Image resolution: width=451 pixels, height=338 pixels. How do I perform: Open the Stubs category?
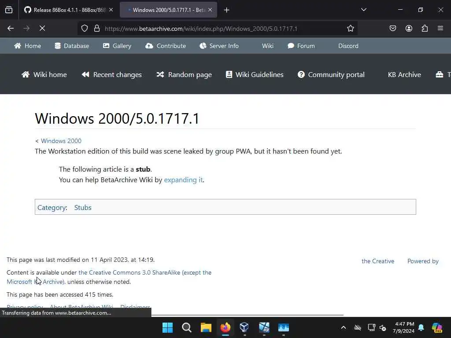pos(83,208)
